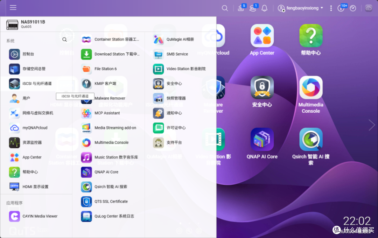Image resolution: width=378 pixels, height=238 pixels.
Task: Open QNAP AI Core desktop shortcut
Action: [x=262, y=143]
